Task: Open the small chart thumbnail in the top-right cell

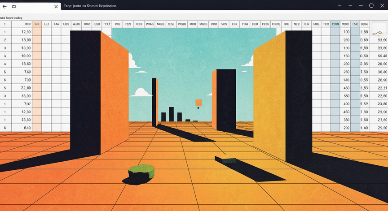Action: (x=379, y=28)
